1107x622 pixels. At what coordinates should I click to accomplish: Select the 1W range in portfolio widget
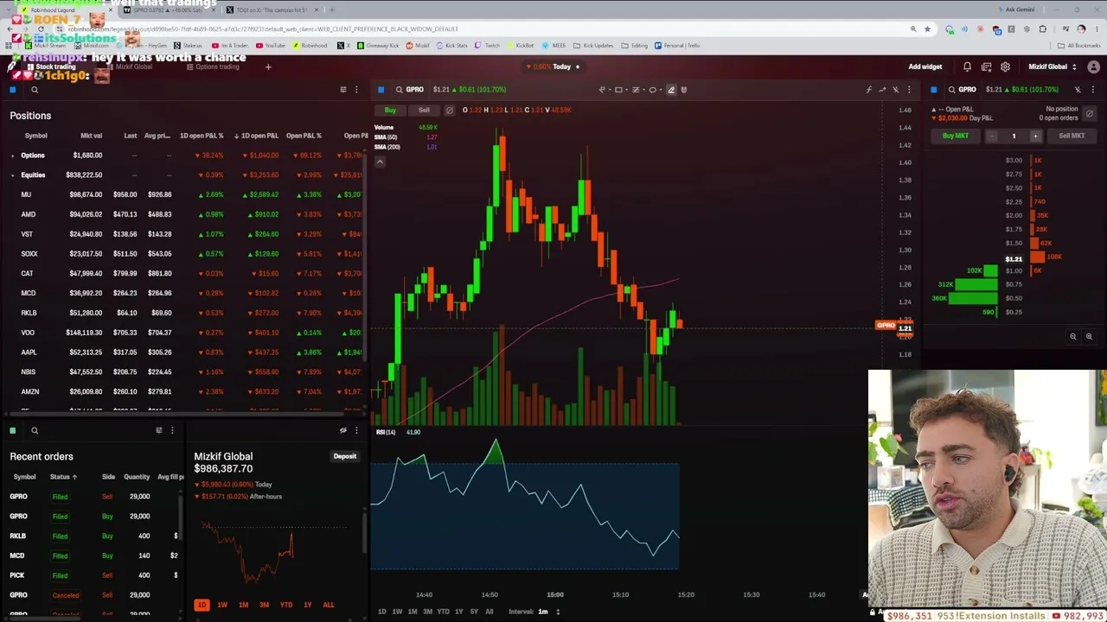pyautogui.click(x=222, y=605)
